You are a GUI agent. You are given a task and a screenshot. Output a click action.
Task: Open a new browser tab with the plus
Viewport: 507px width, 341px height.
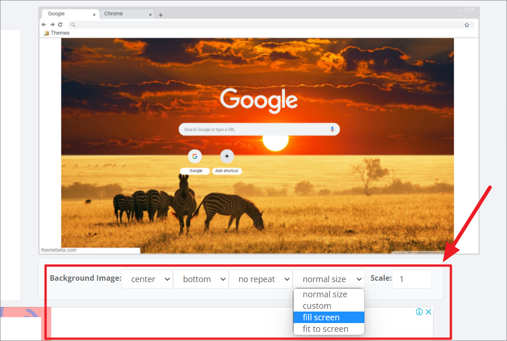[160, 14]
